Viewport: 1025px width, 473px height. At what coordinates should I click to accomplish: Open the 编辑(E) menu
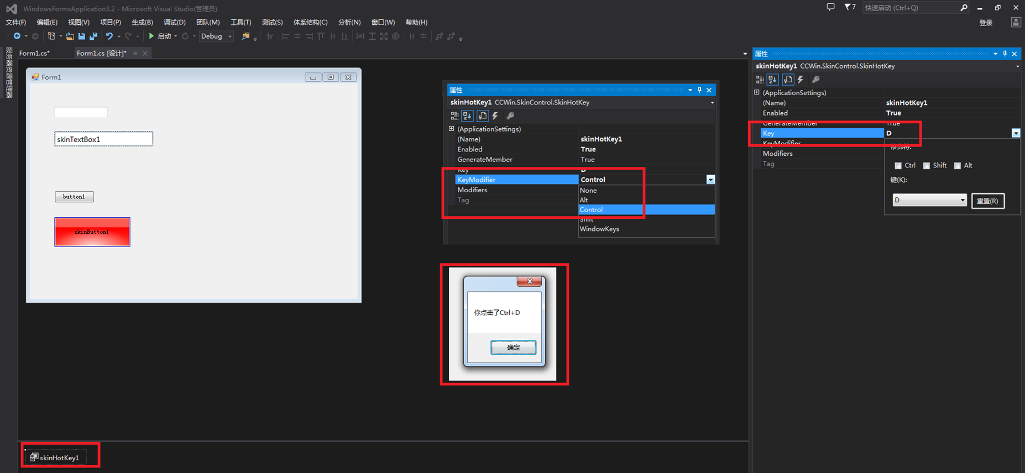[x=47, y=22]
